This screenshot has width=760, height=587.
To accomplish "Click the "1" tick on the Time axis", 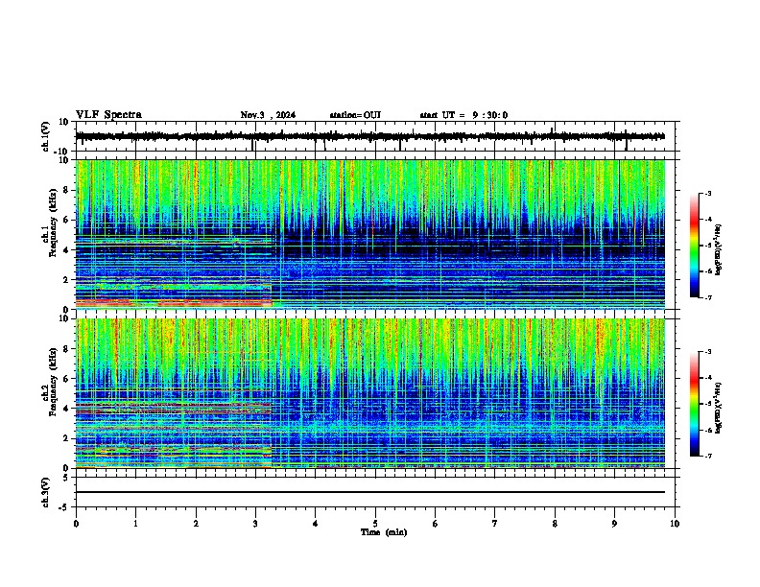I will pyautogui.click(x=135, y=524).
